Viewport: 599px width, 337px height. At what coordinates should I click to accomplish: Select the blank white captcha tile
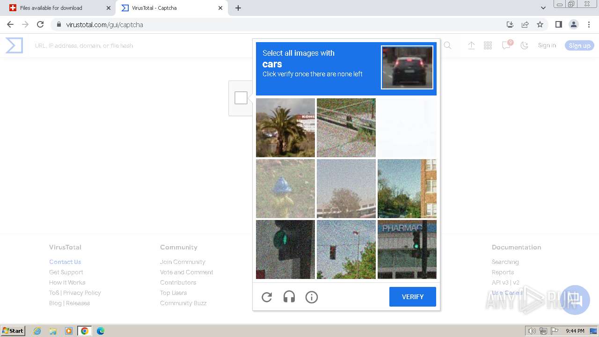point(407,128)
